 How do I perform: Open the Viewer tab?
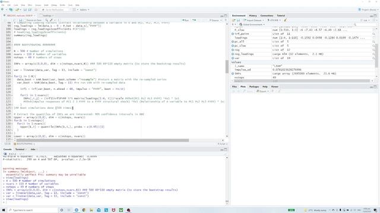(274, 87)
